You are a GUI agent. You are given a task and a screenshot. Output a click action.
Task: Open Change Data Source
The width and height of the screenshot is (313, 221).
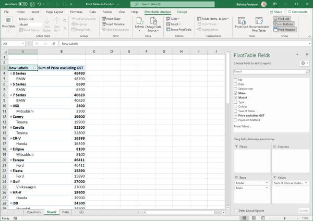click(153, 24)
